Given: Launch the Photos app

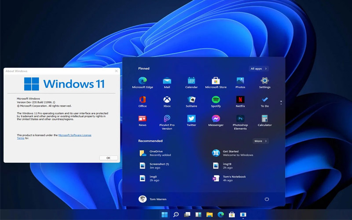Looking at the screenshot, I should (x=240, y=83).
